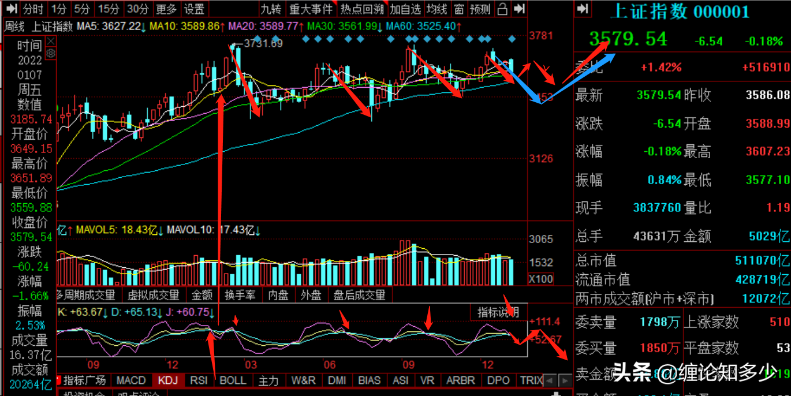791x396 pixels.
Task: Select the 主力 indicator tab
Action: (x=268, y=380)
